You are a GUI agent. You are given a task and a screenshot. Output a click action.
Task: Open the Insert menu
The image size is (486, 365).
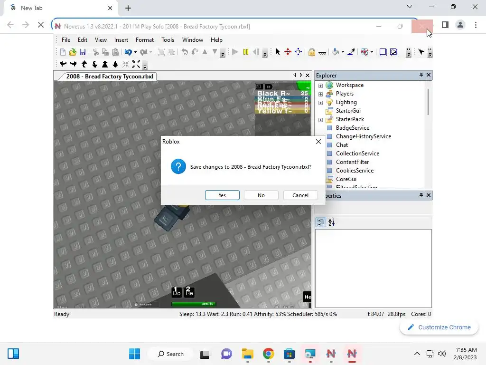[121, 40]
